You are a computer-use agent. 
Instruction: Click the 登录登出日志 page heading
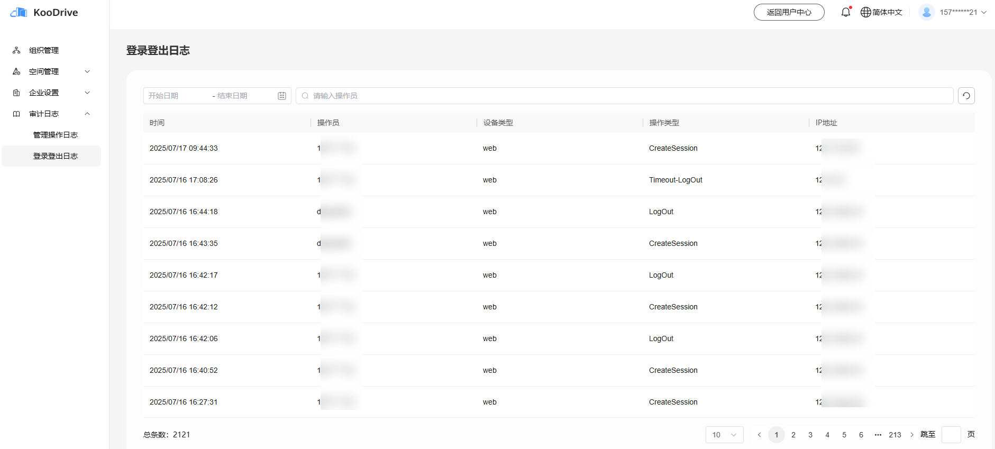(158, 50)
